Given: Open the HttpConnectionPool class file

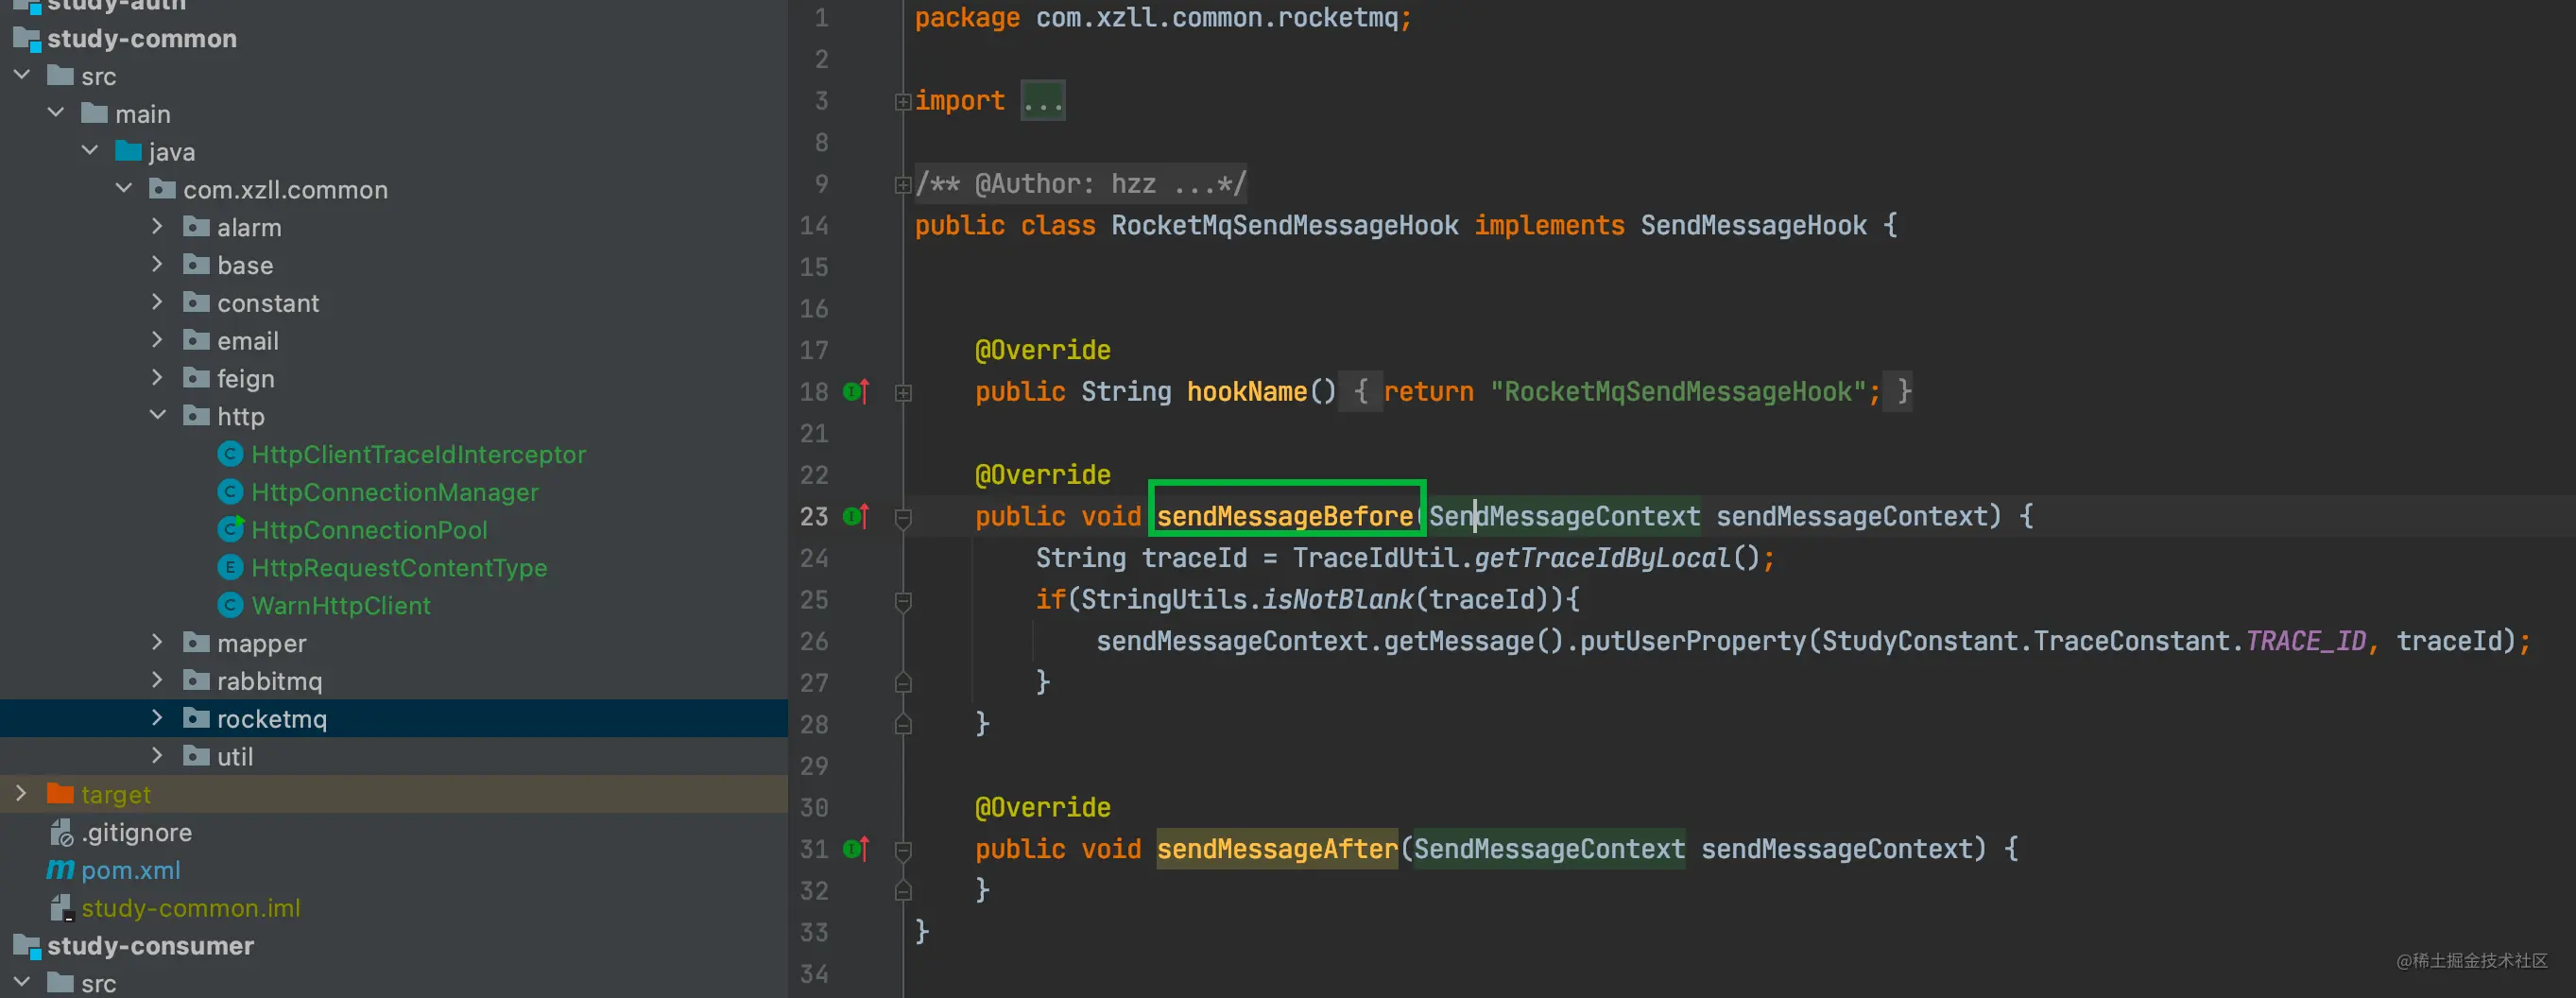Looking at the screenshot, I should (x=369, y=530).
